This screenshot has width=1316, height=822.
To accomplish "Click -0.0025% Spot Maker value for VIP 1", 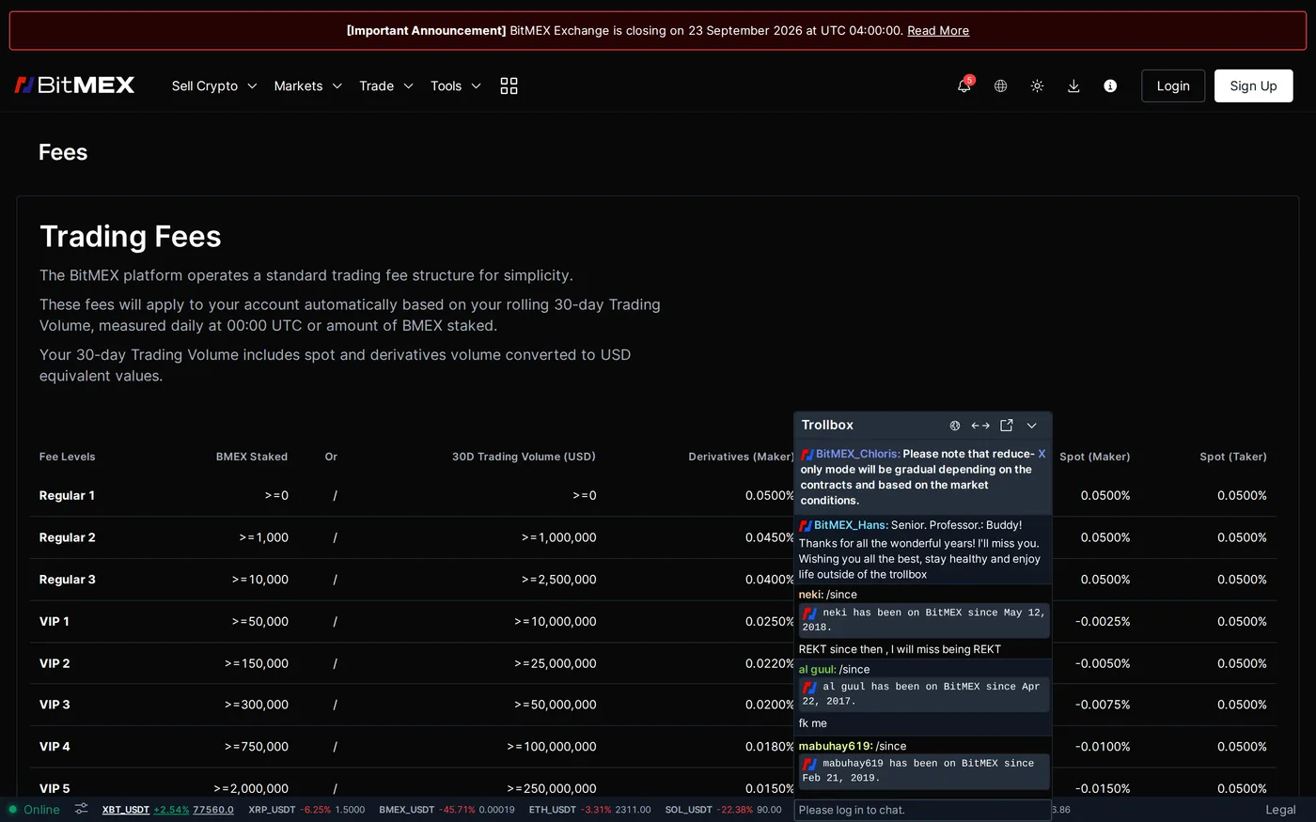I will click(x=1103, y=621).
